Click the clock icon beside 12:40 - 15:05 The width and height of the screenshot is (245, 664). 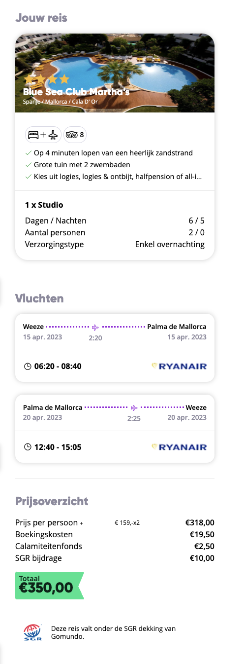point(28,447)
